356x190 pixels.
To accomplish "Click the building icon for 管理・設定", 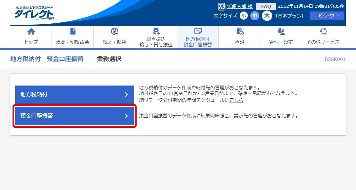I will coord(281,32).
